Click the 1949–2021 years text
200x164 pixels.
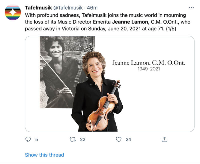click(149, 69)
